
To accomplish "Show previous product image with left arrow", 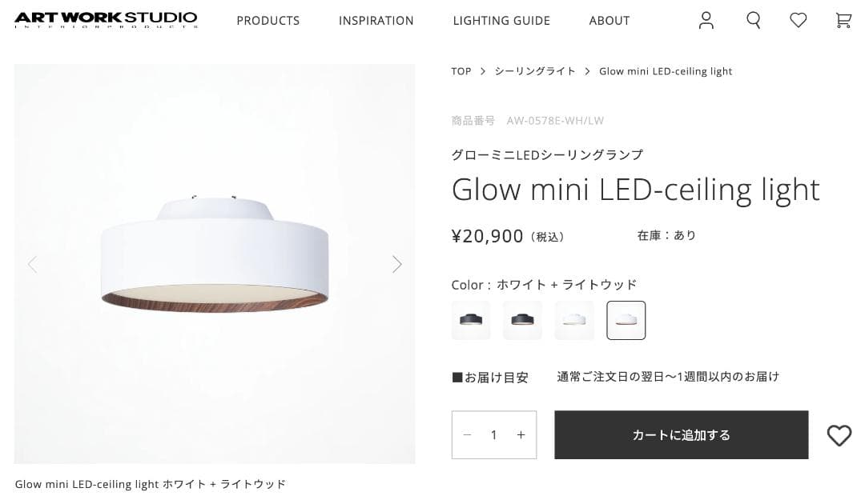I will [32, 264].
